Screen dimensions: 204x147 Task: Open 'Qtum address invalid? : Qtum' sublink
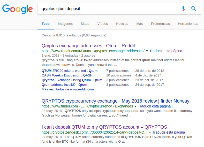pyautogui.click(x=64, y=85)
